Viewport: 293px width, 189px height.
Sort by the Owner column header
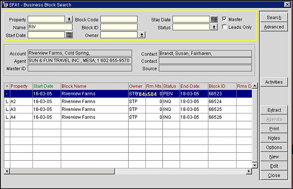click(x=137, y=86)
